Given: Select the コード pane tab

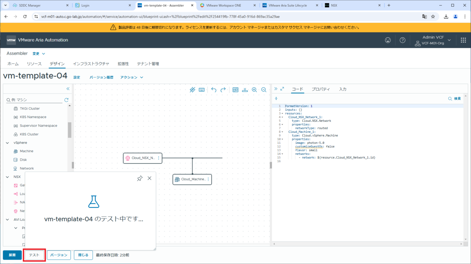Looking at the screenshot, I should (x=298, y=89).
